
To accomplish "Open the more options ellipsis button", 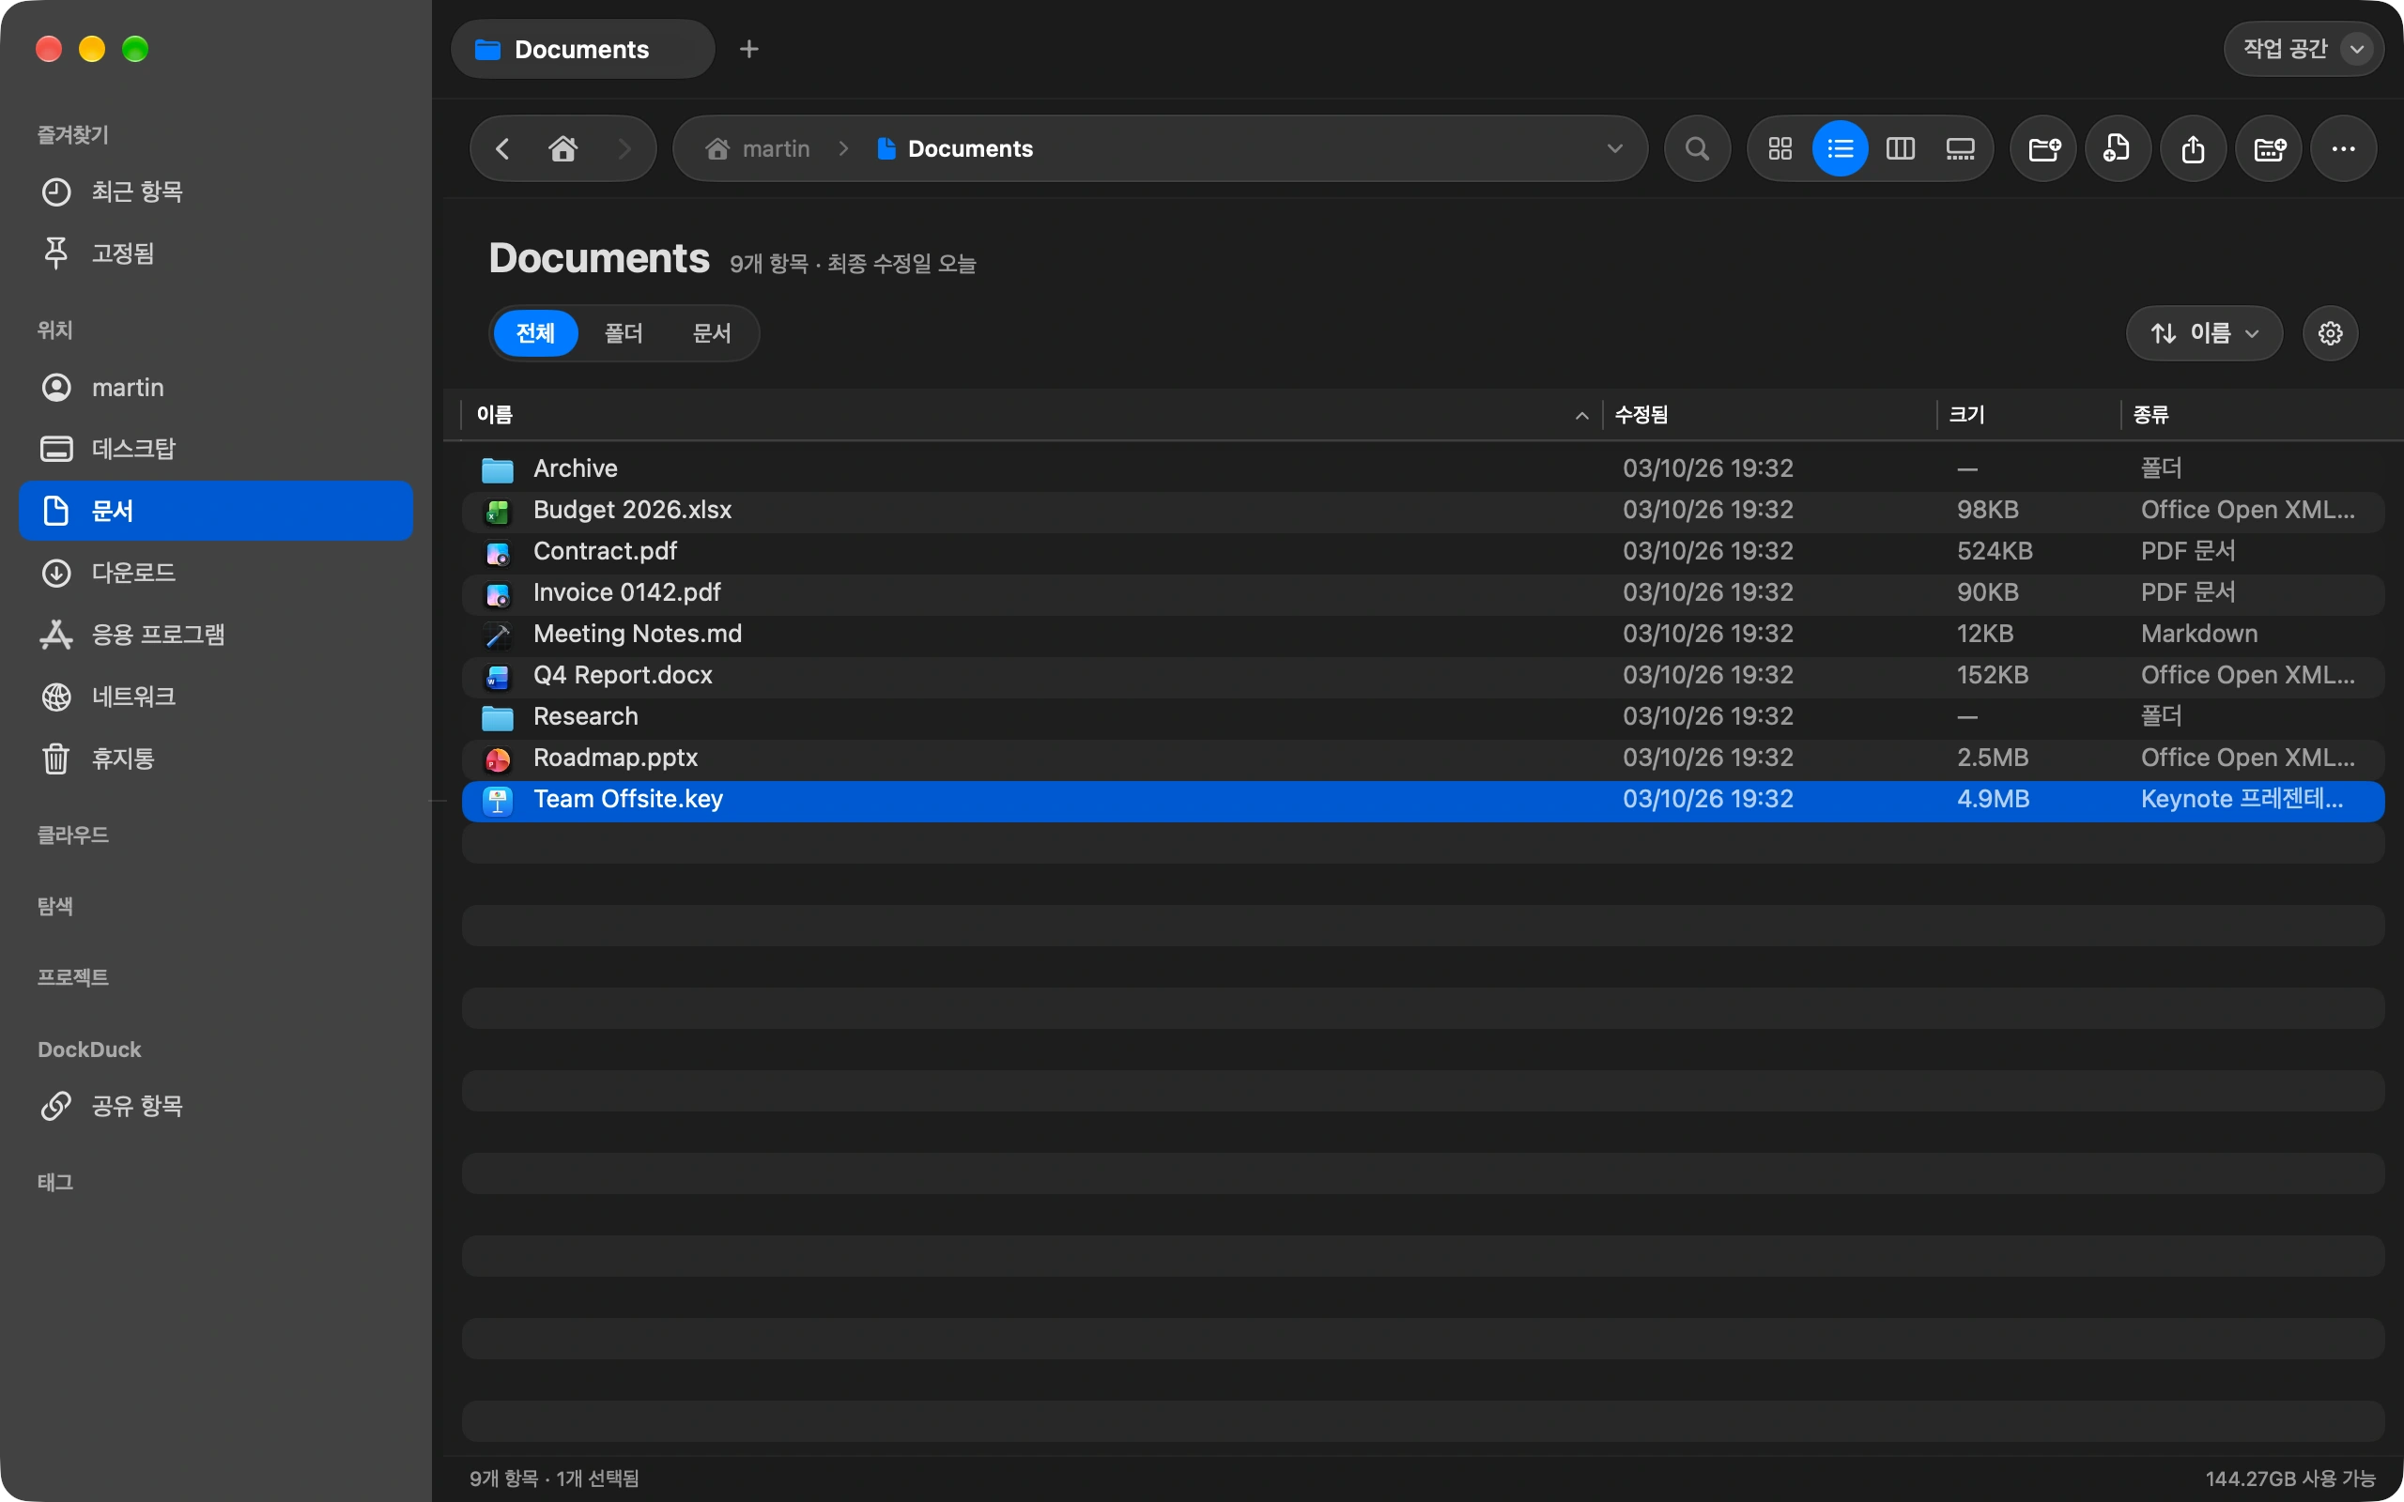I will tap(2342, 149).
